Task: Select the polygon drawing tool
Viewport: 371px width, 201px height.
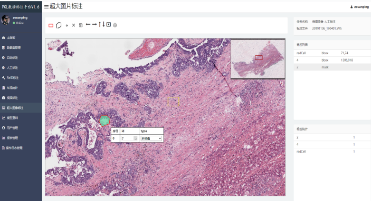Action: 59,25
